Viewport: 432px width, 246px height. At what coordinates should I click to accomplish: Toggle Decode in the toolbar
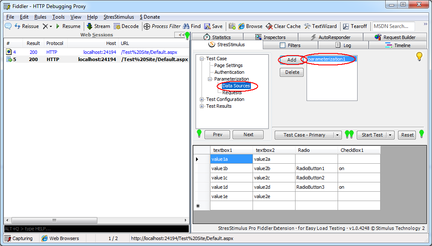click(x=126, y=26)
